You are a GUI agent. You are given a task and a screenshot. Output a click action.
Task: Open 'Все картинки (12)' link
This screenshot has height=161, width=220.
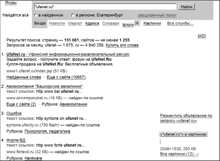click(179, 154)
